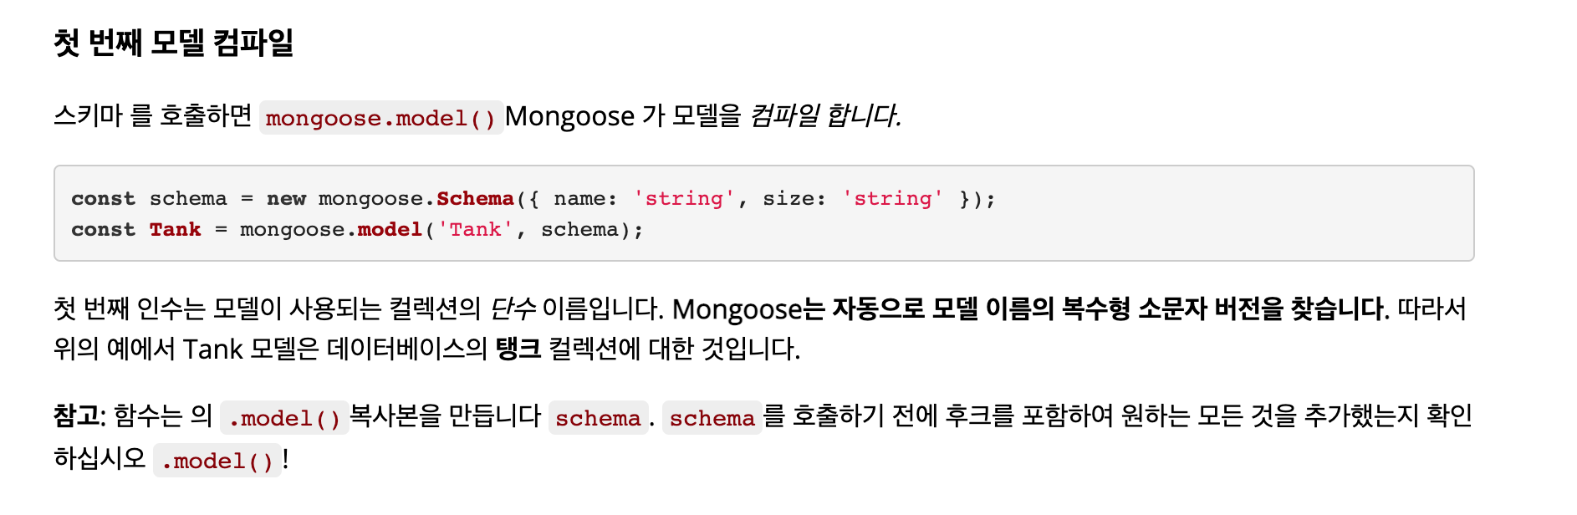Viewport: 1577px width, 515px height.
Task: Click the first const keyword in code block
Action: [103, 199]
